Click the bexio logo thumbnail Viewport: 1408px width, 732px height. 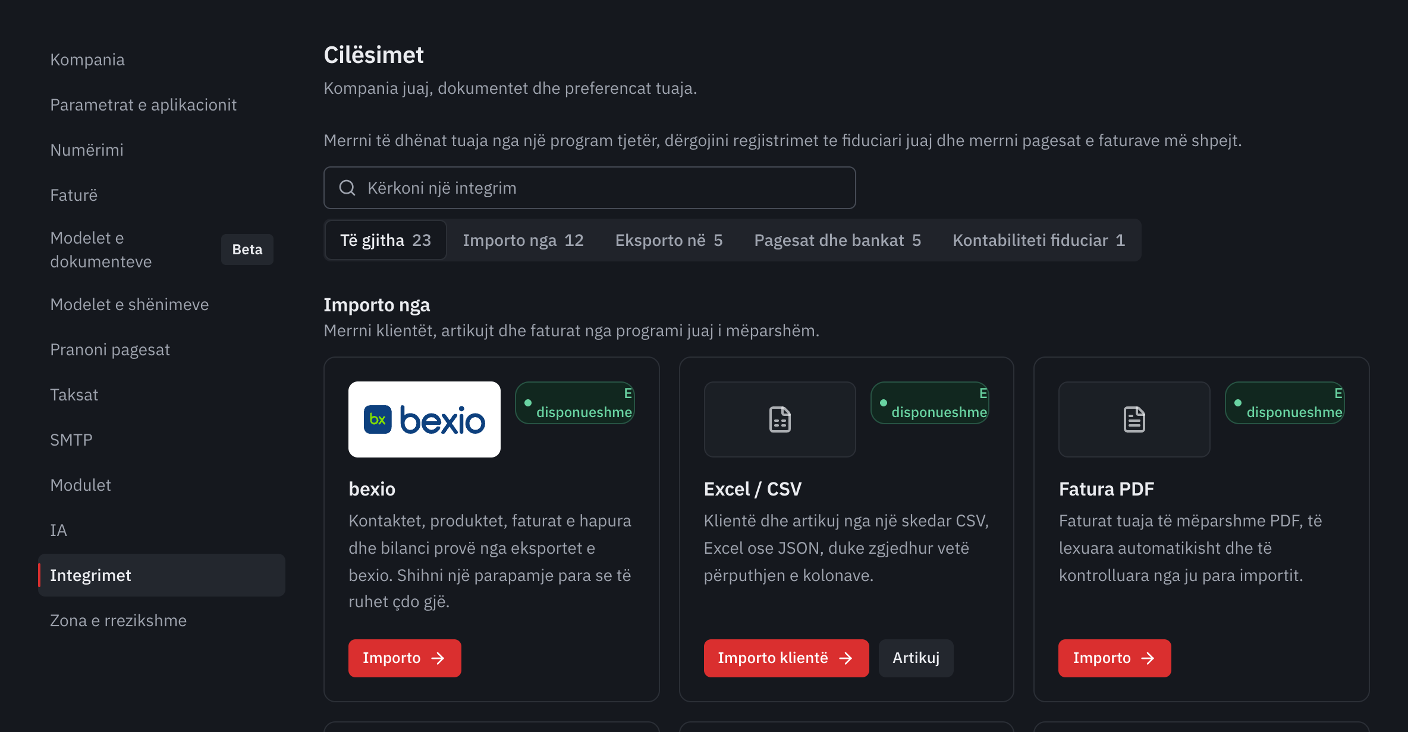click(x=424, y=419)
